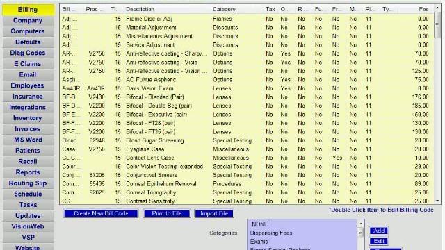Open the Company settings tab

coord(28,20)
